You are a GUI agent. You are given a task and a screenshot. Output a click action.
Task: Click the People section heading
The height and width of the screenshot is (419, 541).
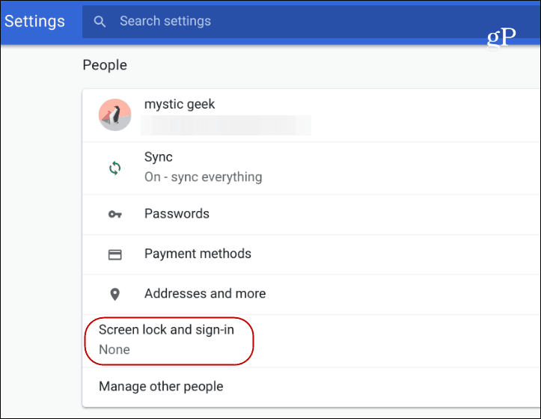click(x=105, y=65)
